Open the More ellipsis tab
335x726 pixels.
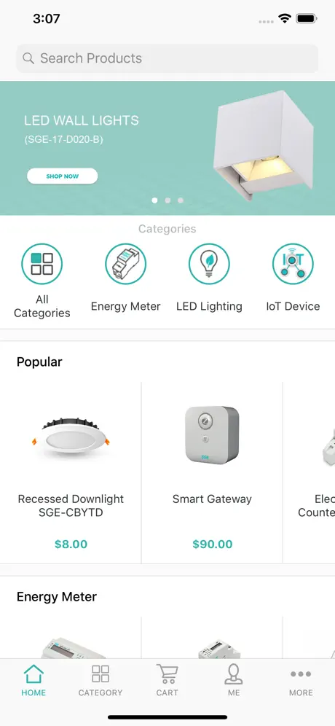tap(301, 674)
